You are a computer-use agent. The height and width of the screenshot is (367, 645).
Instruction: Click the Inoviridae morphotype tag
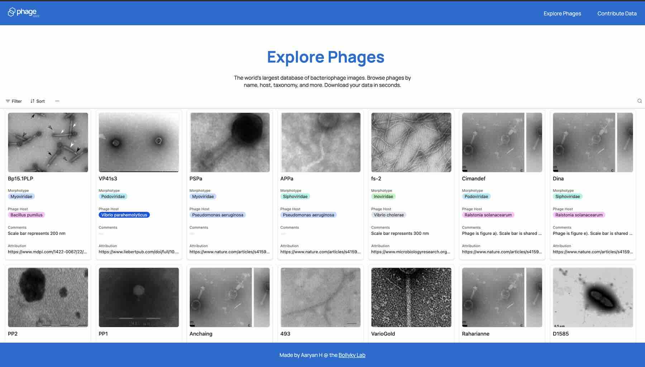point(383,196)
